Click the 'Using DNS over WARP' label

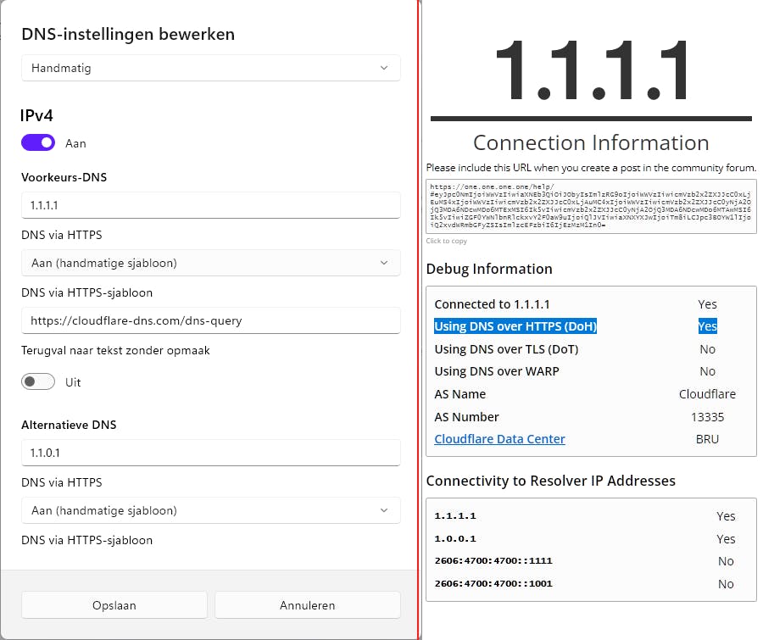497,371
